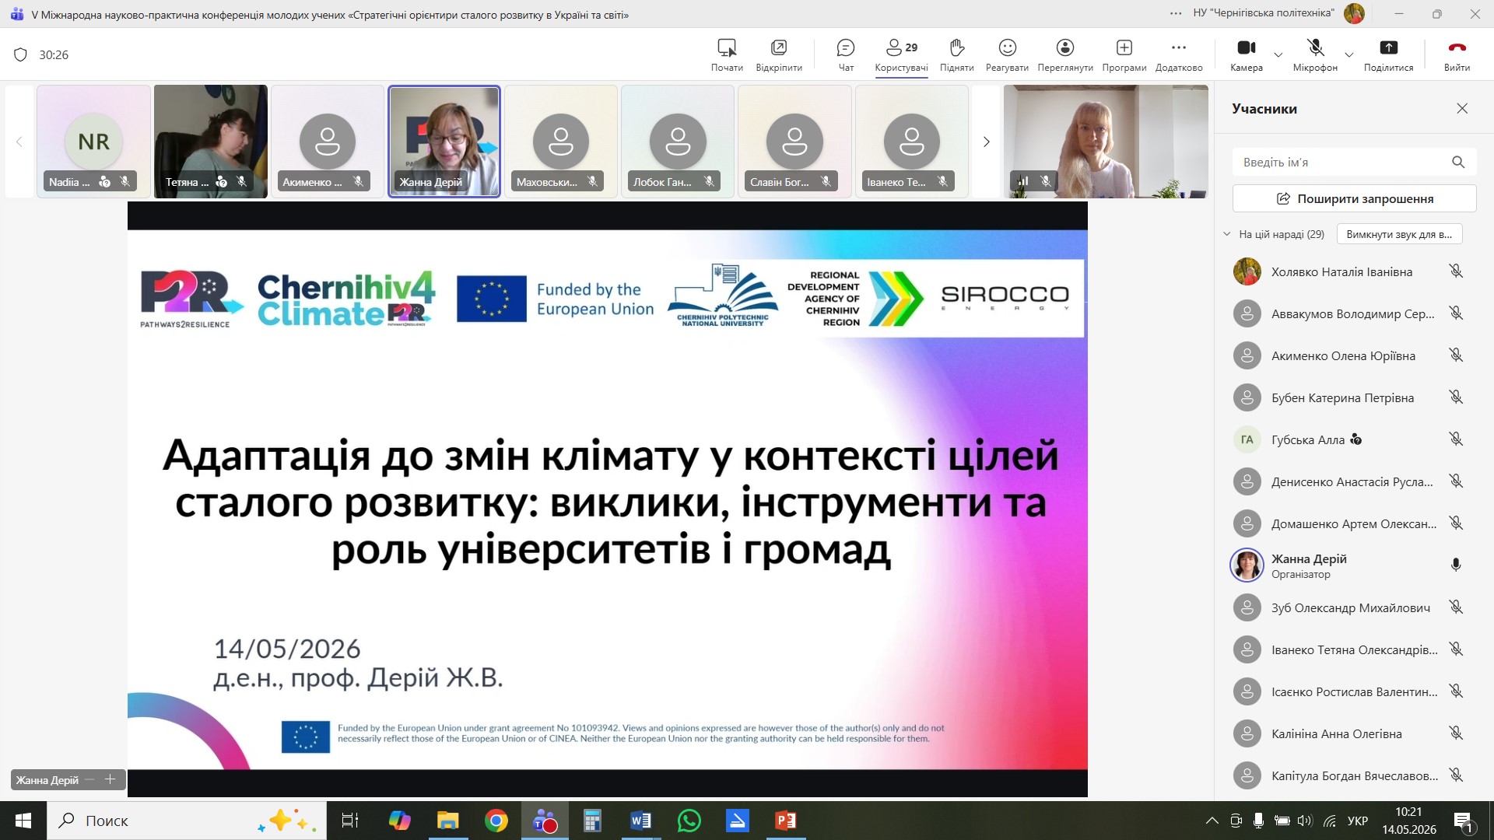The image size is (1494, 840).
Task: Close the Учасники panel
Action: [1462, 109]
